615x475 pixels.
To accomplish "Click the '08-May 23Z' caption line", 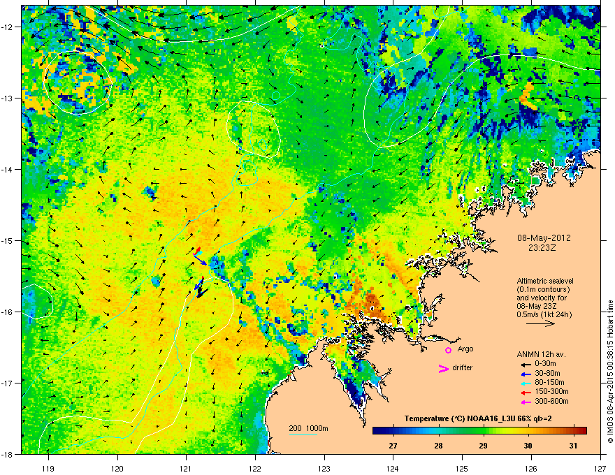I will tap(537, 307).
